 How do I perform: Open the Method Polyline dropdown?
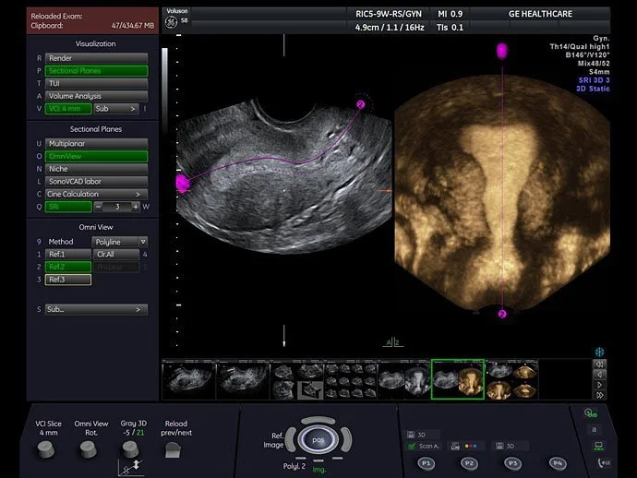click(x=119, y=242)
